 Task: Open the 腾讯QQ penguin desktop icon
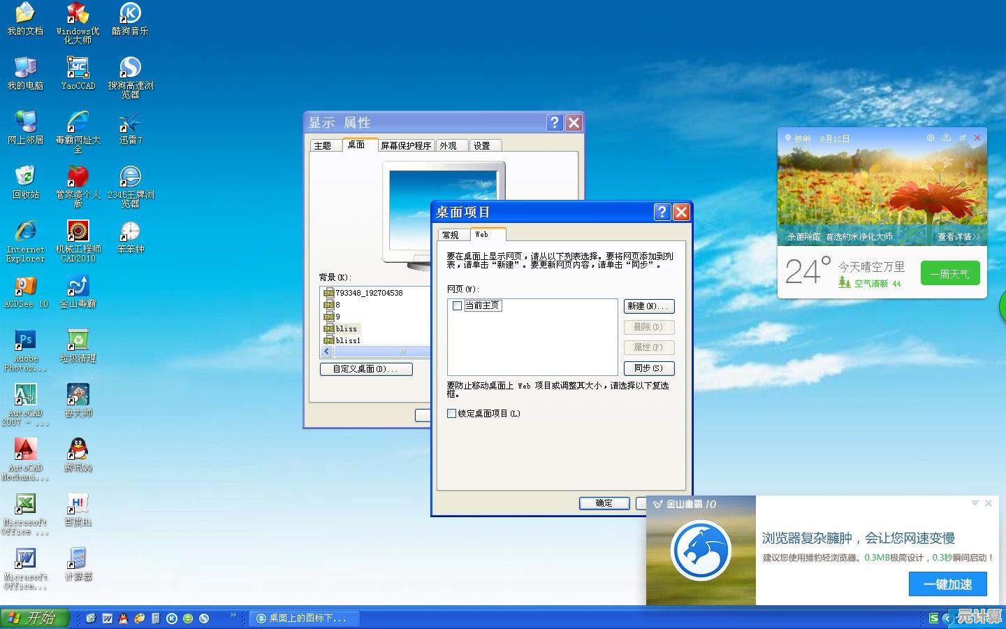coord(78,449)
